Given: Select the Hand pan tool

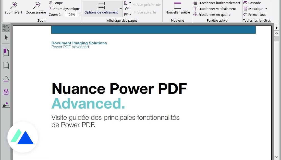Looking at the screenshot, I should click(6, 28).
